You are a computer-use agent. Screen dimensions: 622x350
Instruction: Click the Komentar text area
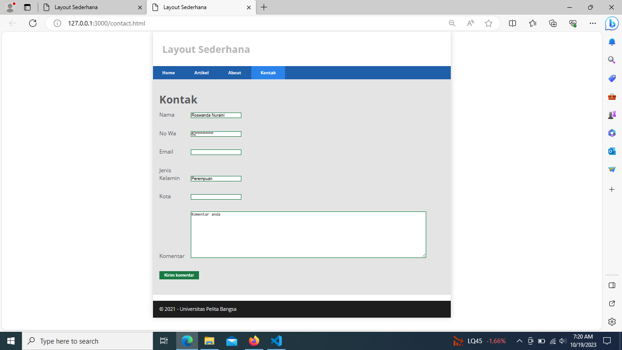click(308, 234)
